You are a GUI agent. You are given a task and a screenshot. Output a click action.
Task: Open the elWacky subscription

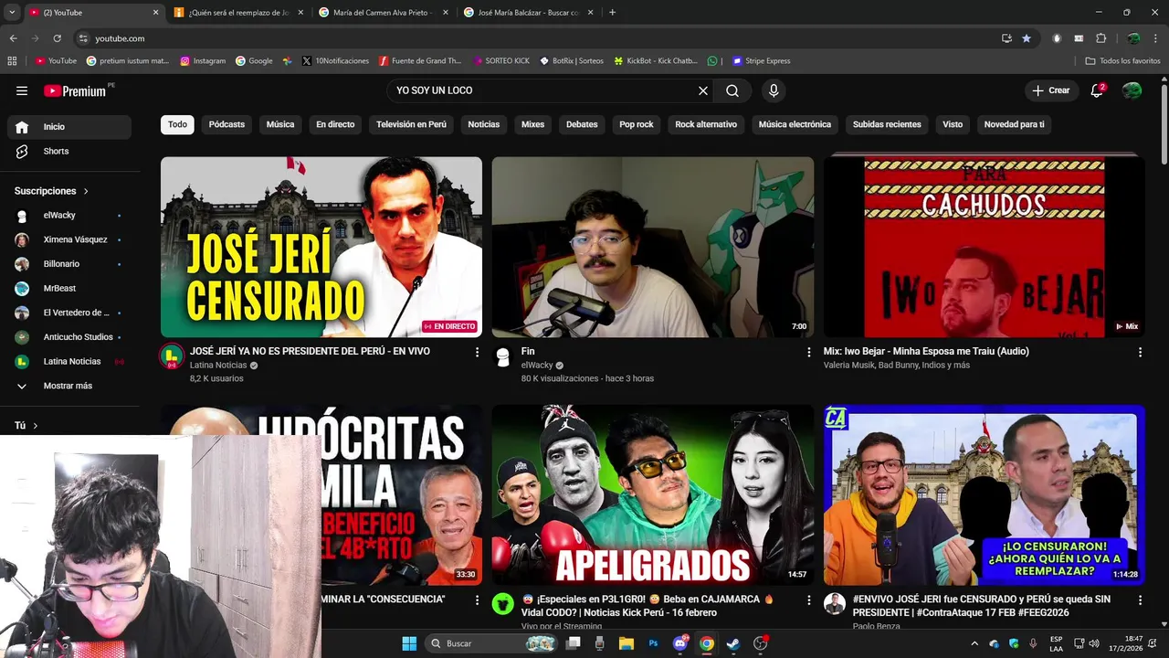click(x=69, y=216)
